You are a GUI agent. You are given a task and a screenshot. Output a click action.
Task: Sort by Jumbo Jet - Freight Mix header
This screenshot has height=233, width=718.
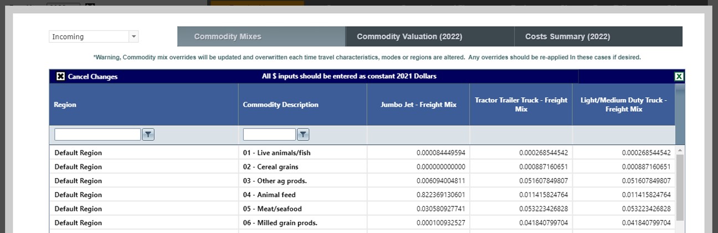(418, 104)
